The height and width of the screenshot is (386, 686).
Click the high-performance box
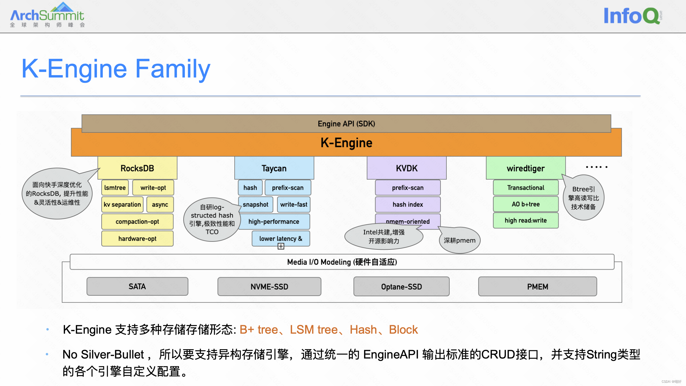click(x=274, y=222)
